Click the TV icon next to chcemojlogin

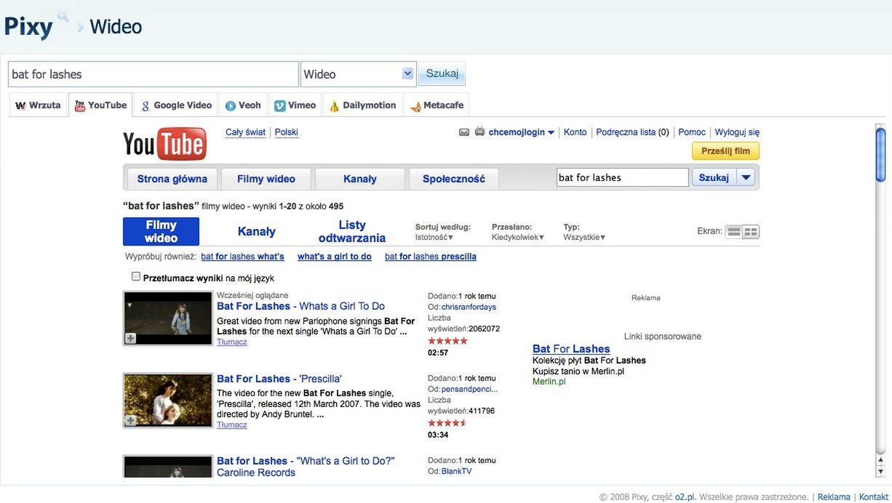[479, 132]
